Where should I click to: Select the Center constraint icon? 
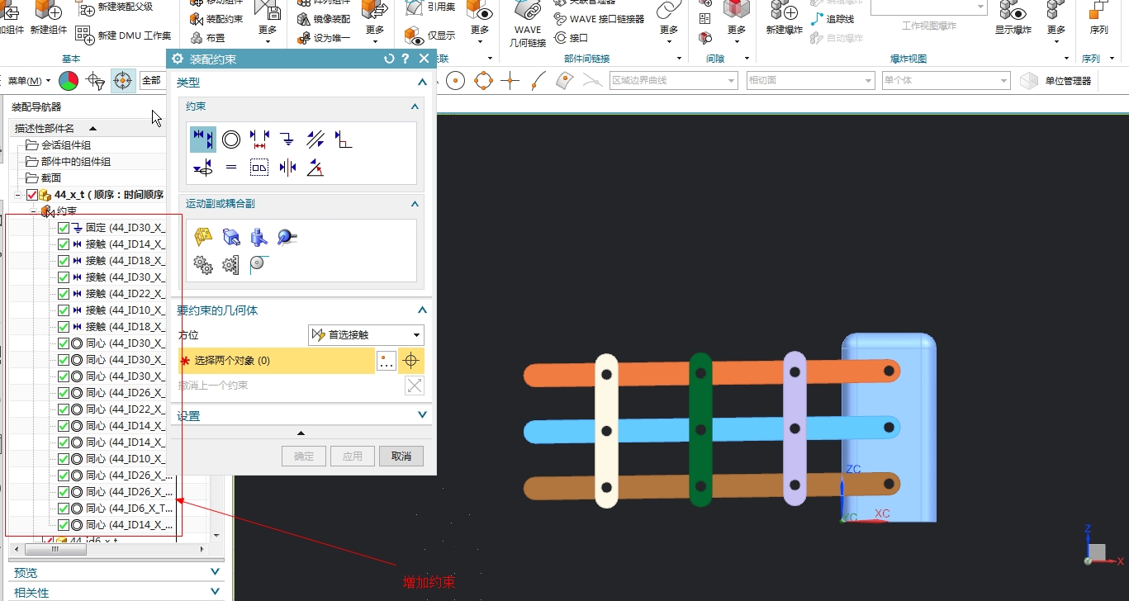tap(287, 168)
